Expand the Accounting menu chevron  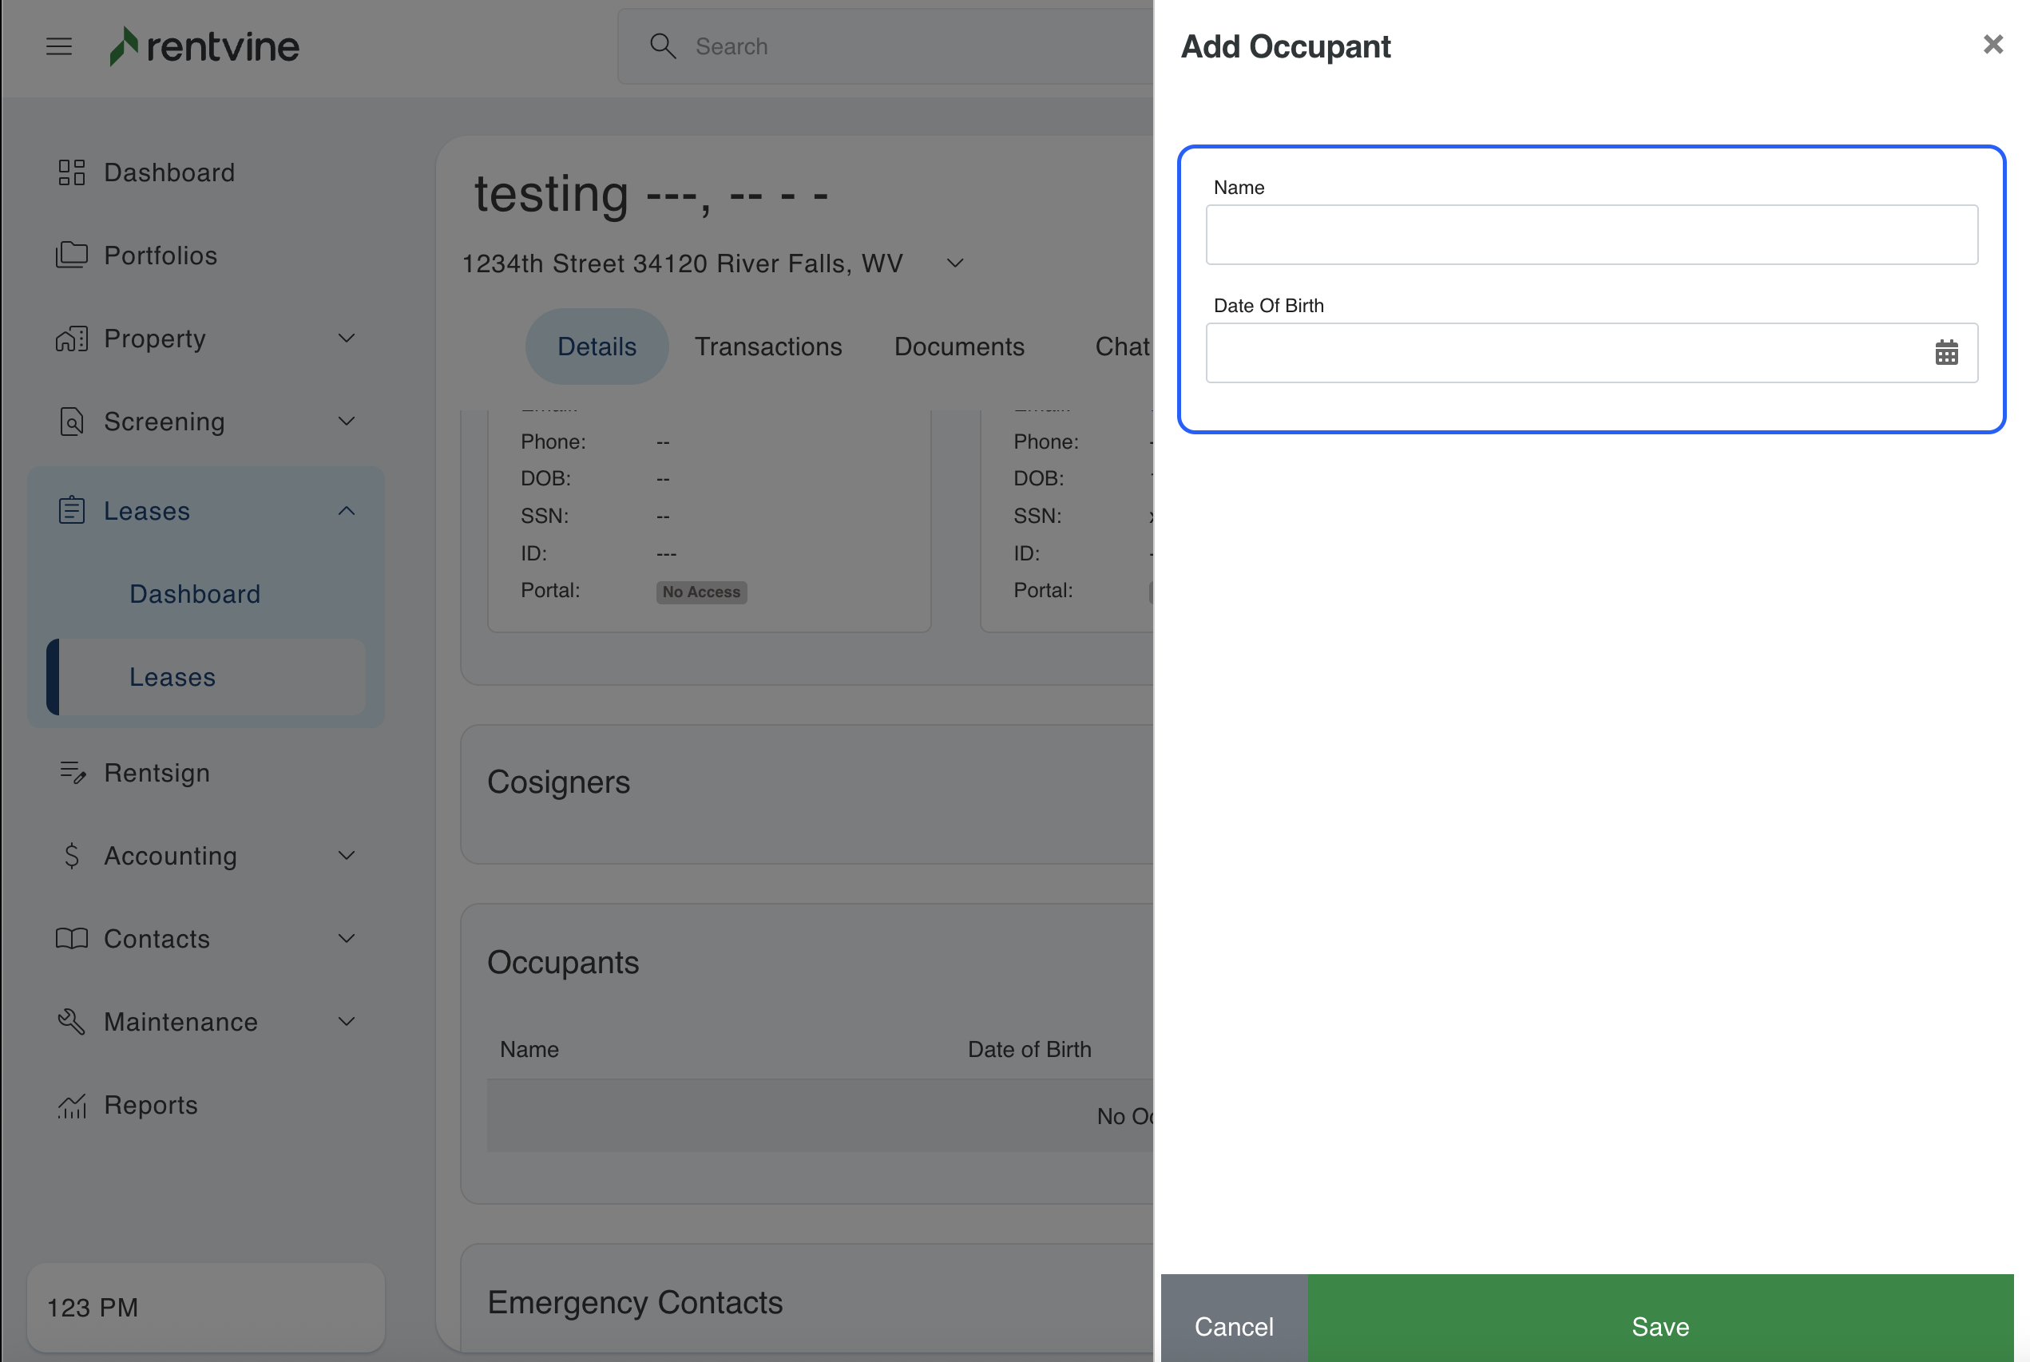point(347,856)
